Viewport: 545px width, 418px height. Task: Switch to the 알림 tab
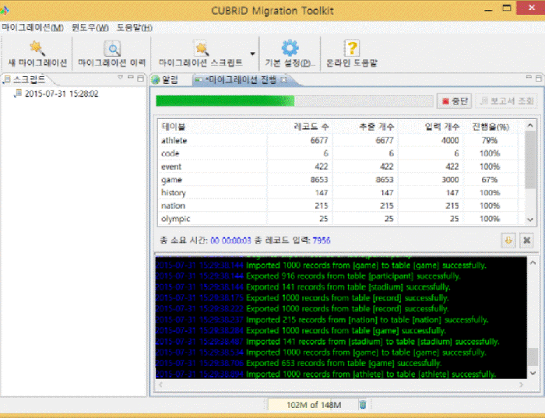click(165, 80)
